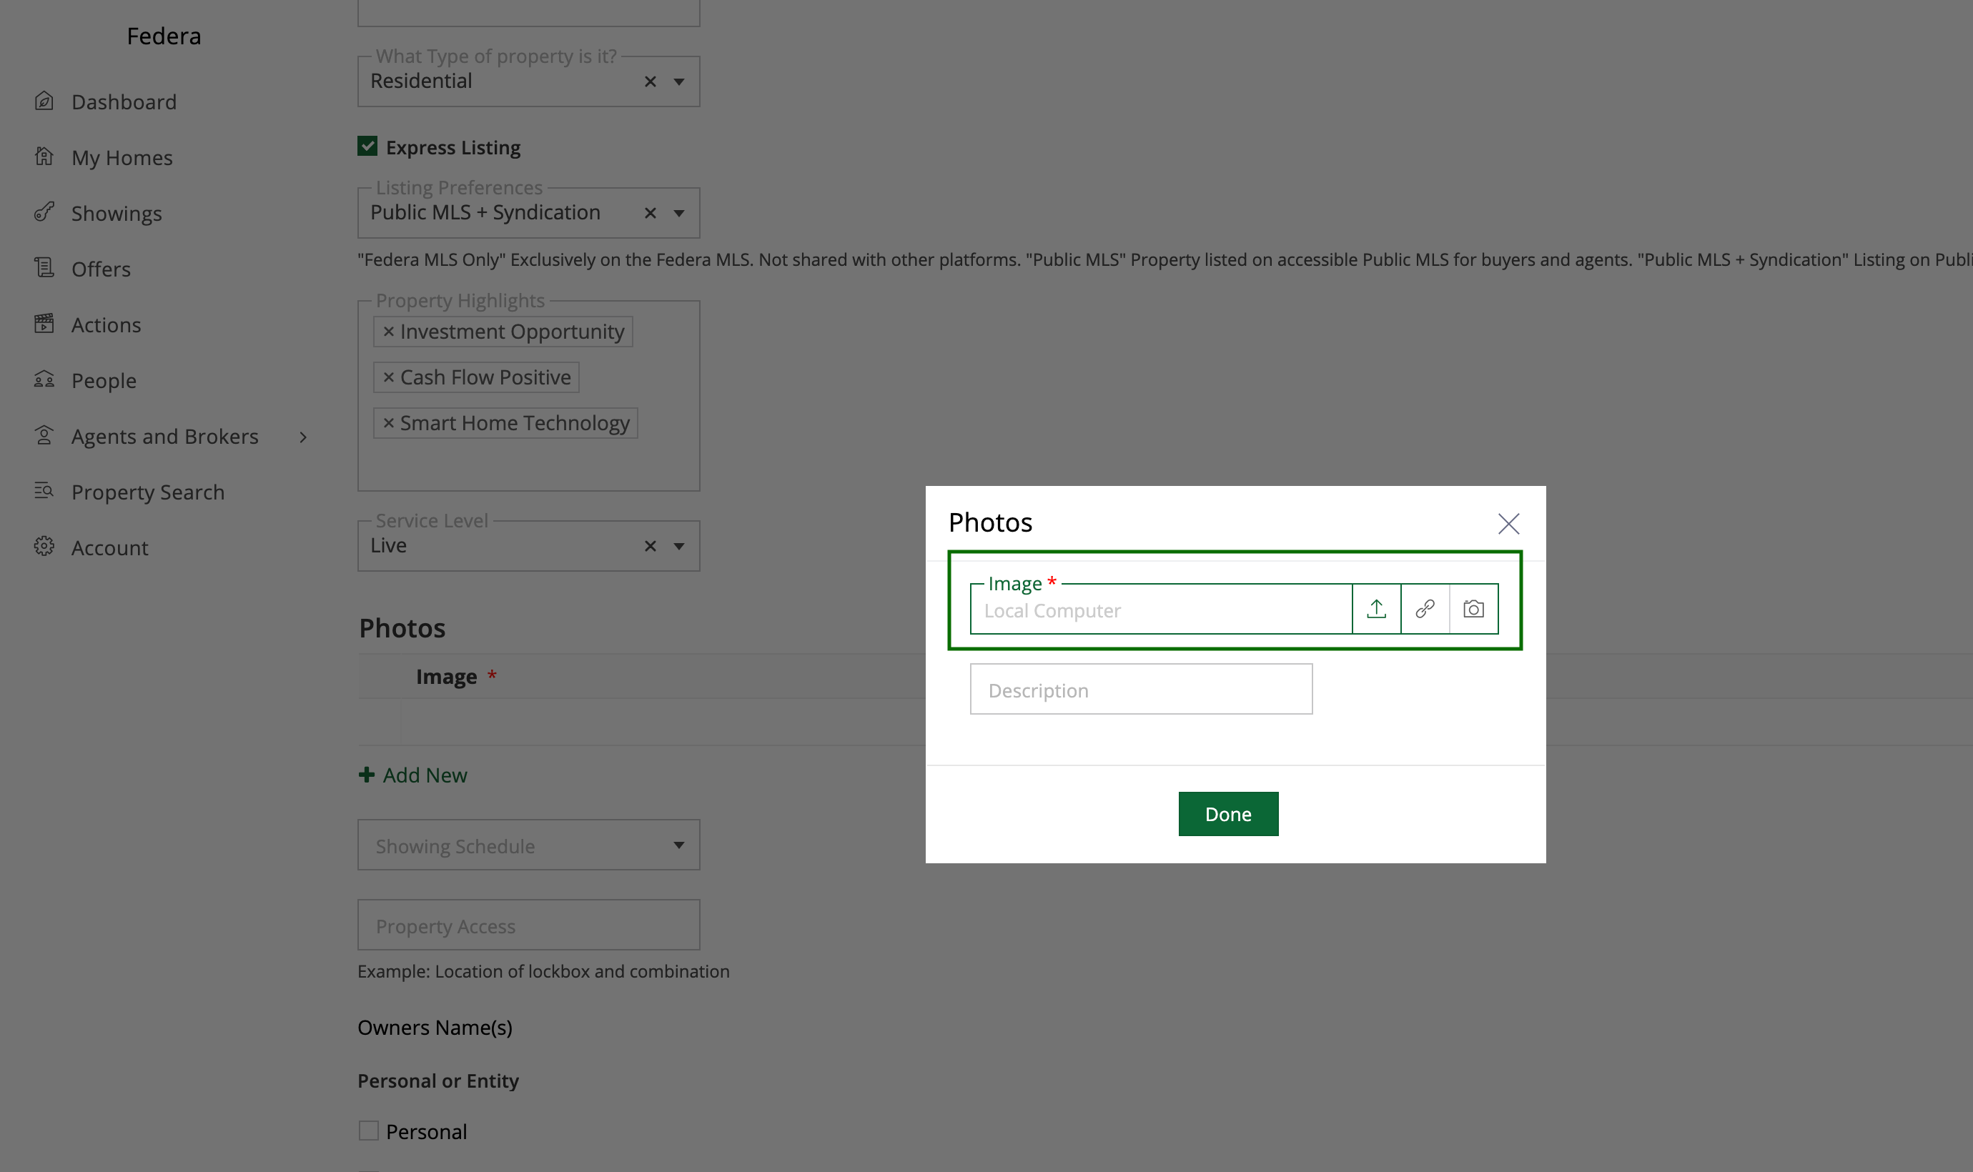Go to My Homes
Image resolution: width=1973 pixels, height=1172 pixels.
122,158
